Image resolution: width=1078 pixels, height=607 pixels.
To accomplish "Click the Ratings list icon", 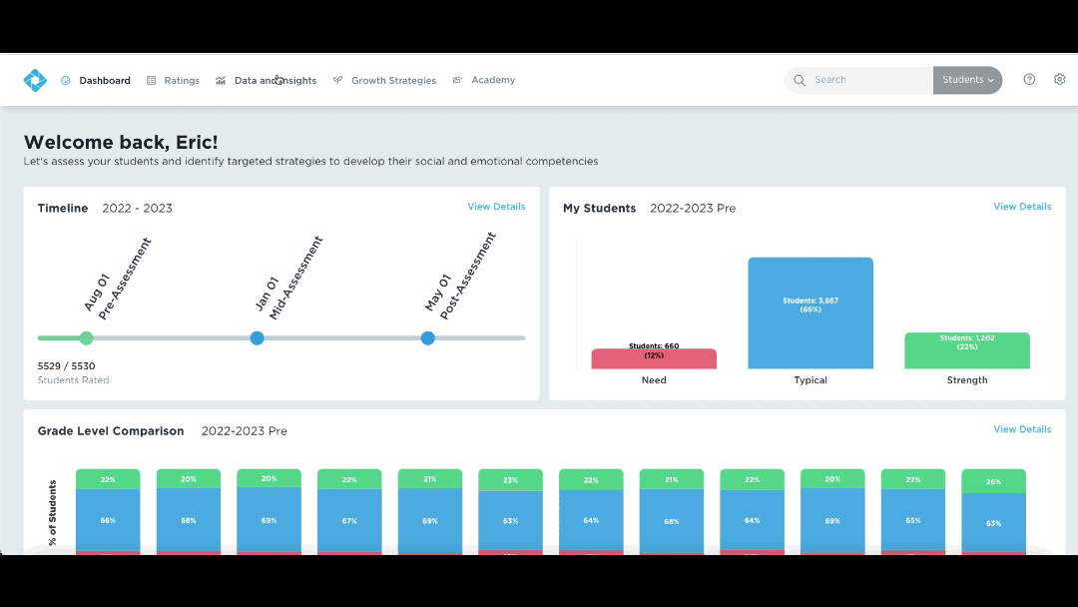I will coord(152,81).
